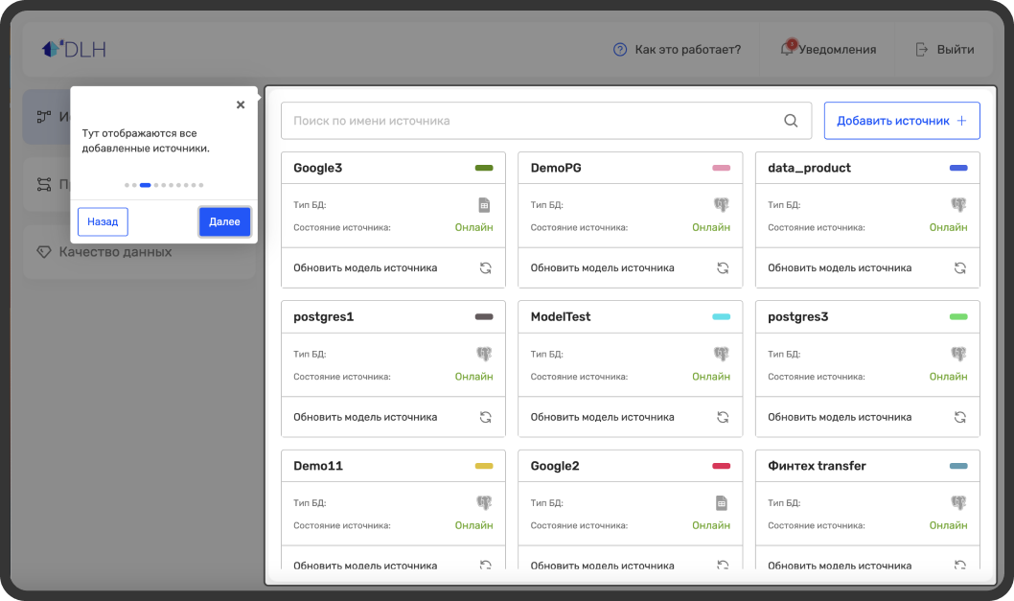This screenshot has height=601, width=1014.
Task: Refresh source model for postgres1
Action: 486,417
